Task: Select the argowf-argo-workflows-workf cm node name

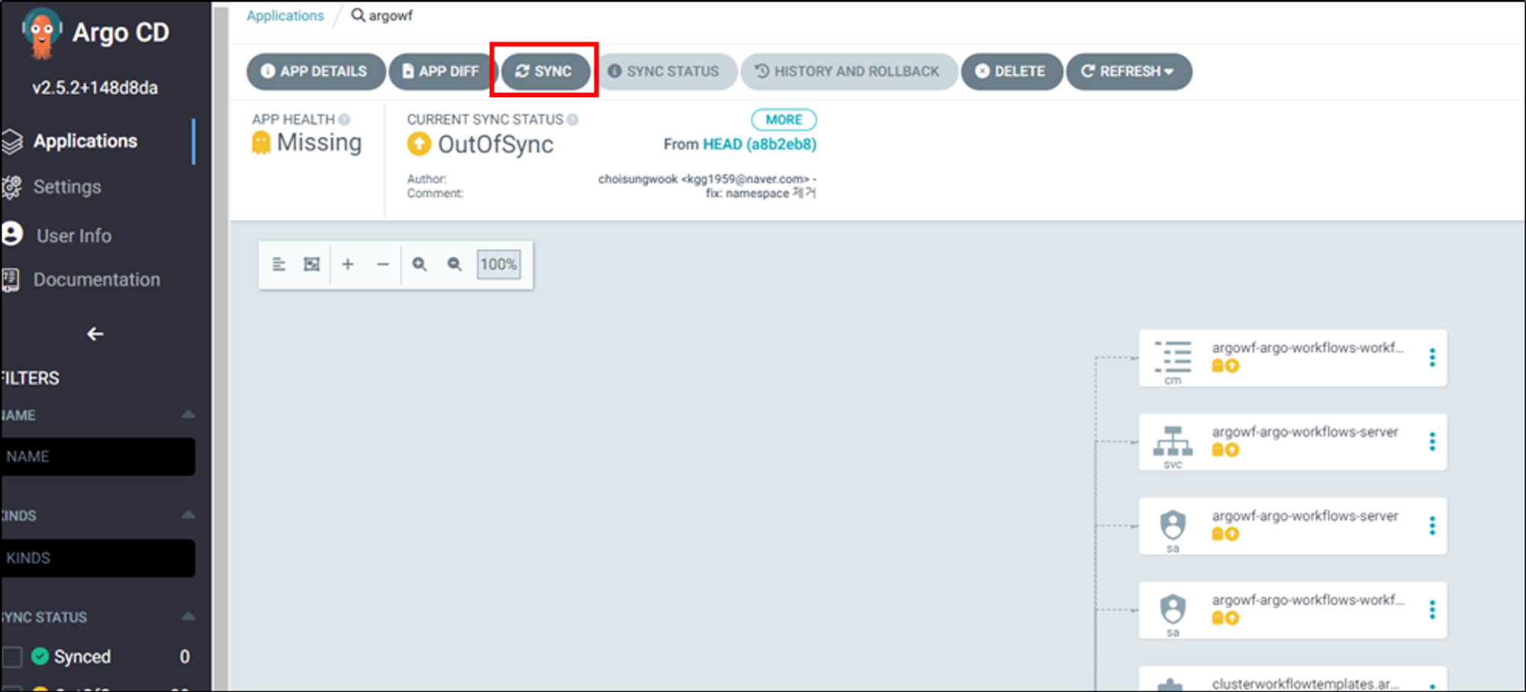Action: tap(1308, 348)
